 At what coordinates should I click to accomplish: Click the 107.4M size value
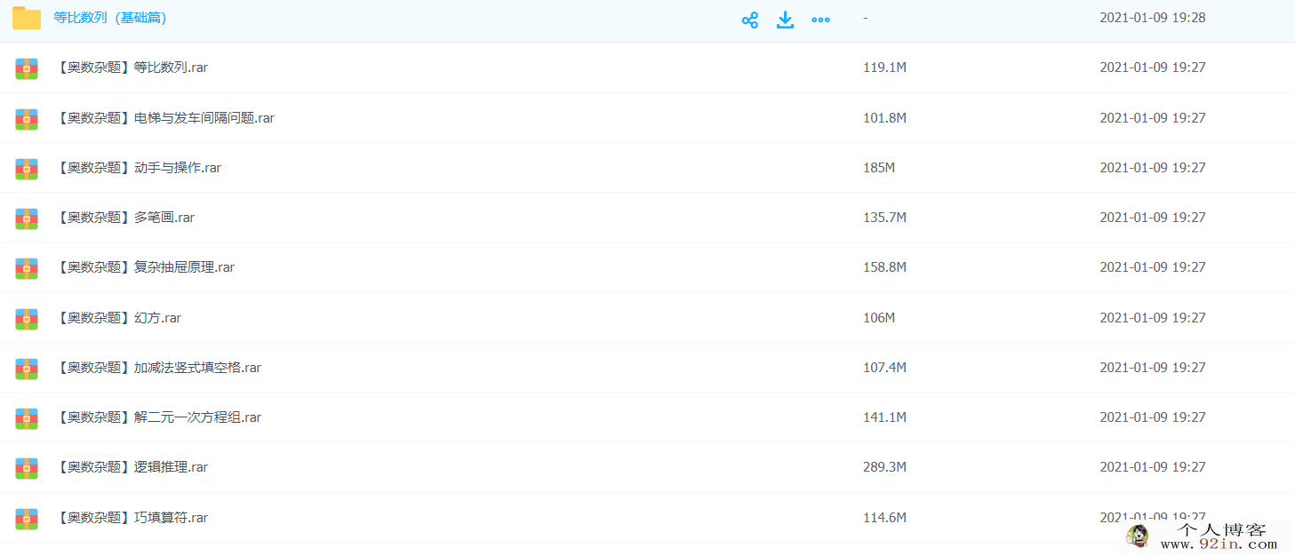coord(884,368)
